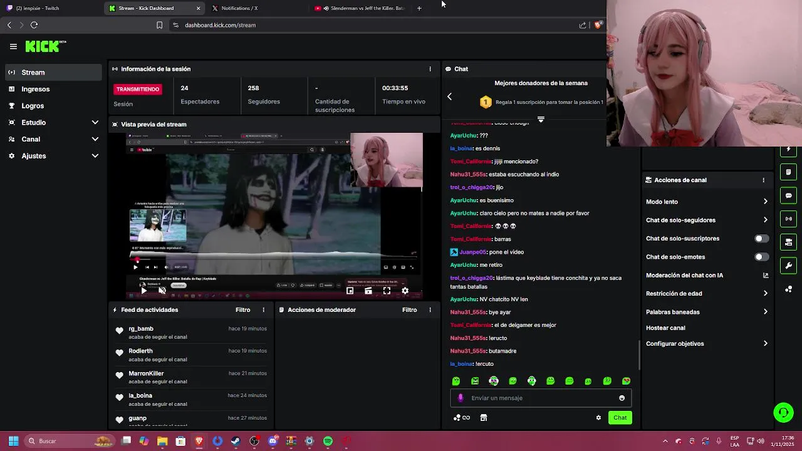Click the emoji picker in message box
802x451 pixels.
click(x=622, y=398)
